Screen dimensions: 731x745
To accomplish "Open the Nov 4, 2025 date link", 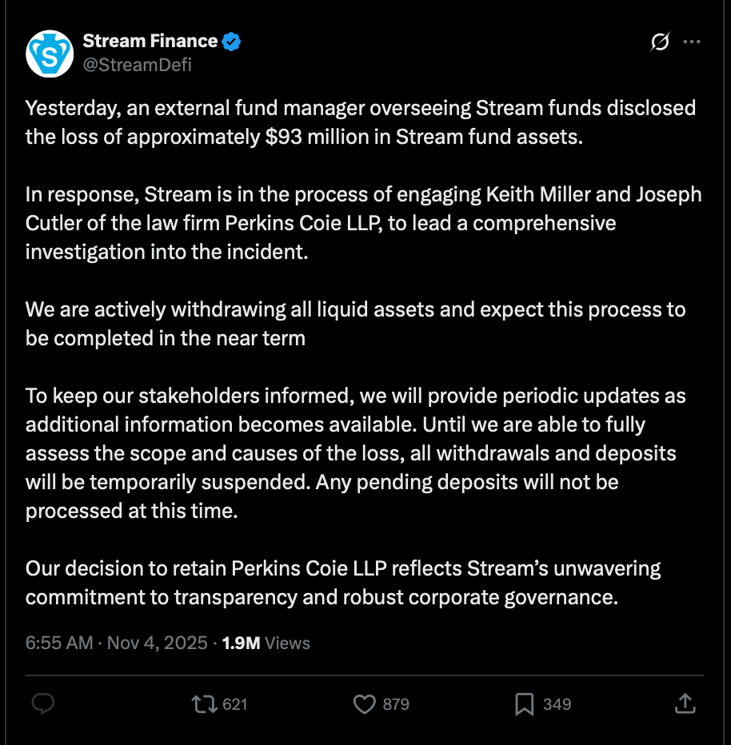I will (158, 643).
